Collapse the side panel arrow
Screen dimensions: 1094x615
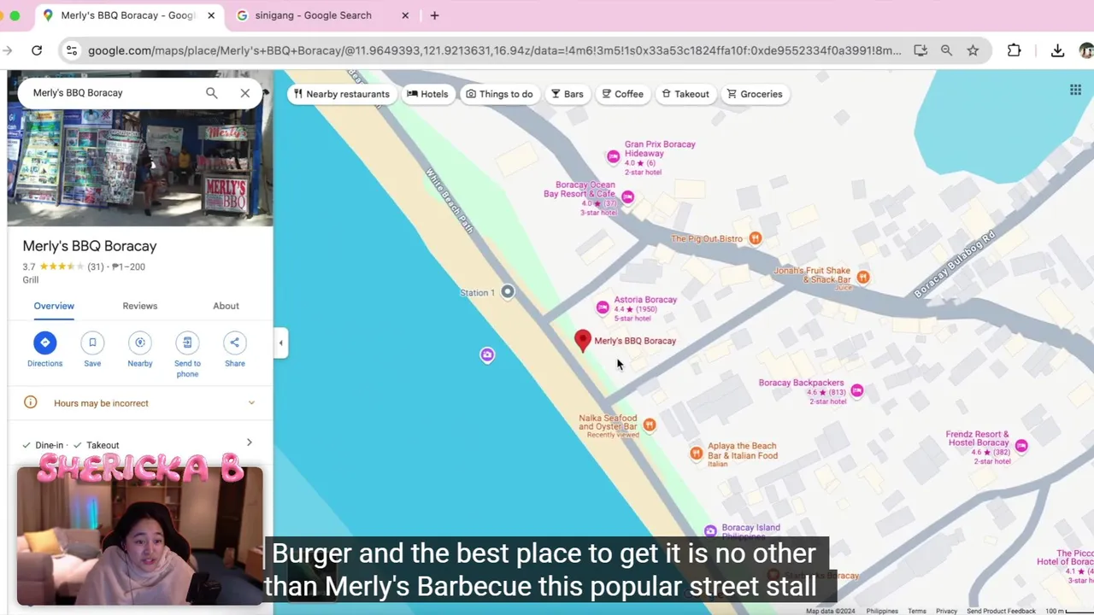point(280,343)
